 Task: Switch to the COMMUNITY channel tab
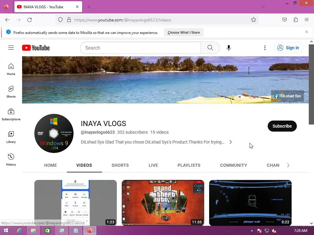pyautogui.click(x=233, y=165)
